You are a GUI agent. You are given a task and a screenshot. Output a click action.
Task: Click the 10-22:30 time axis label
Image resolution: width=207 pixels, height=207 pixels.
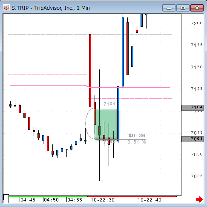click(103, 200)
